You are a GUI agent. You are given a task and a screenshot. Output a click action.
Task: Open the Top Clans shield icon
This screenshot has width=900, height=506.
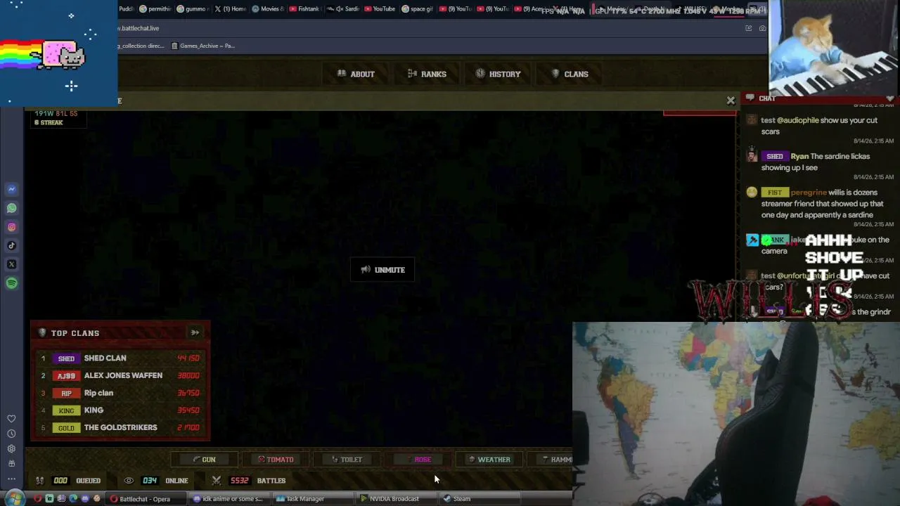click(x=42, y=333)
